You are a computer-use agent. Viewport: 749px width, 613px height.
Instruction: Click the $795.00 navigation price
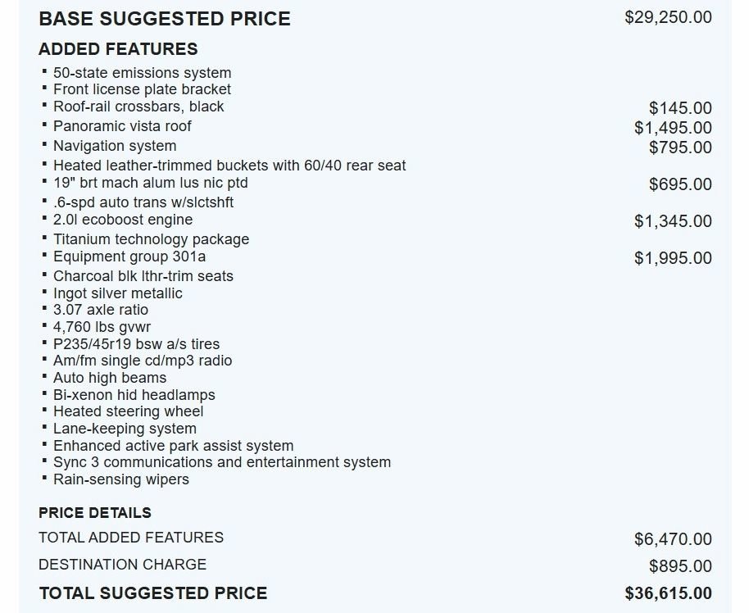point(679,148)
